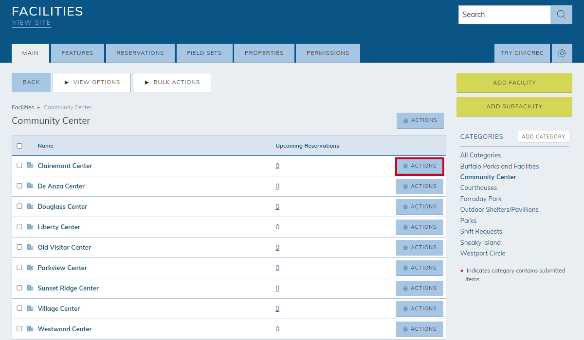Click building icon next to Liberty Center
This screenshot has height=340, width=584.
(x=30, y=226)
